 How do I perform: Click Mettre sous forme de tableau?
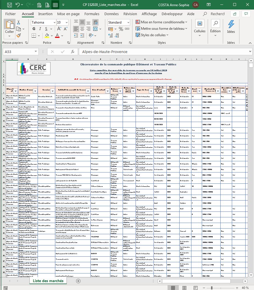[x=161, y=29]
